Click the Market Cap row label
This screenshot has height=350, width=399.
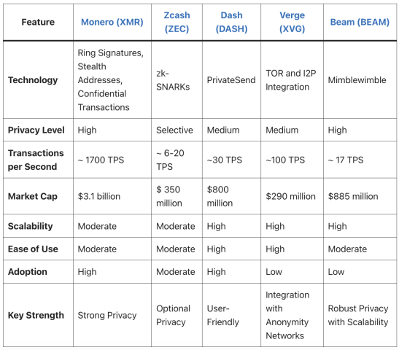point(33,196)
